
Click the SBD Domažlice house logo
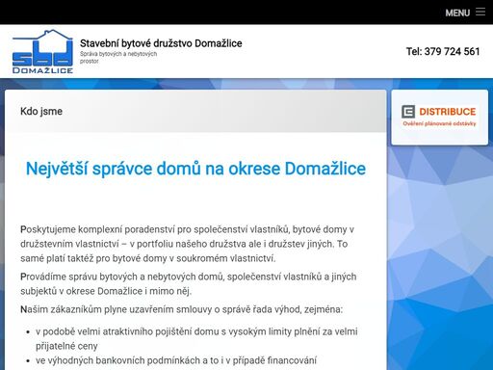[x=42, y=51]
